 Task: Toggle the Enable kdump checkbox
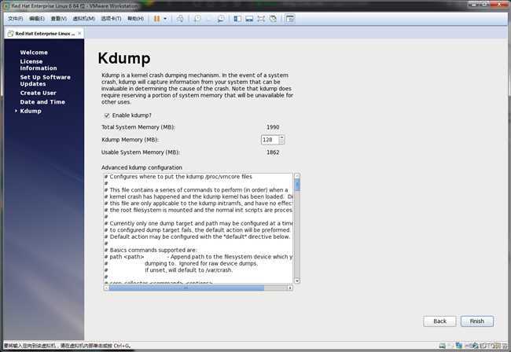(x=107, y=115)
